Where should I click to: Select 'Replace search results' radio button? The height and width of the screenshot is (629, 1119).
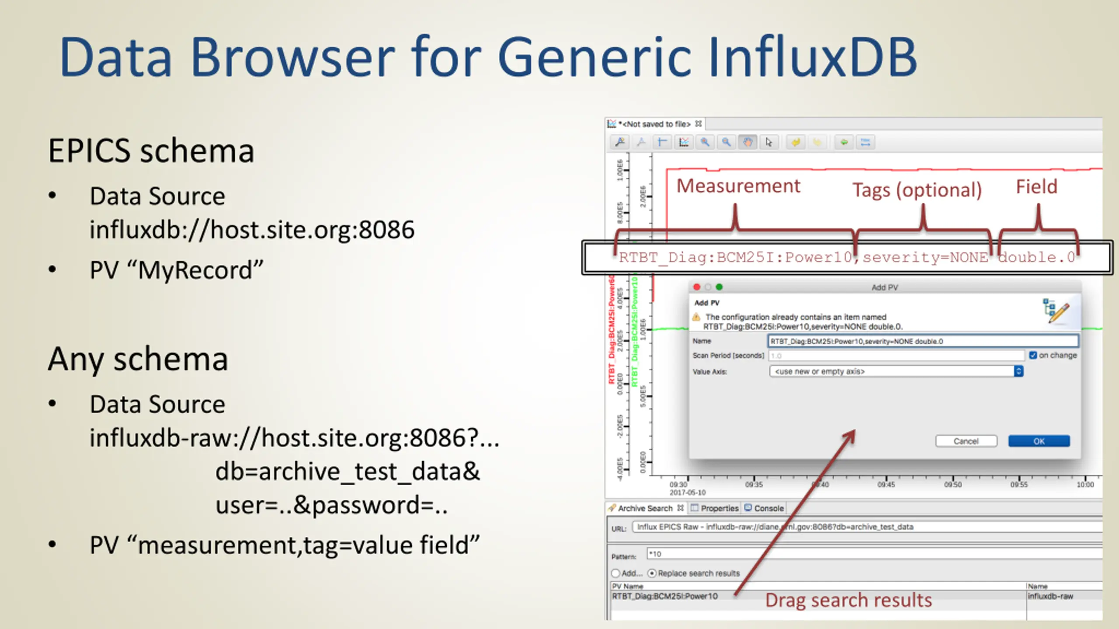coord(652,573)
